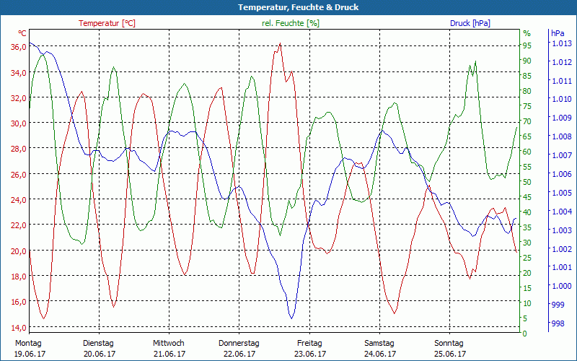Click the "50" humidity axis value
This screenshot has height=361, width=577.
527,182
